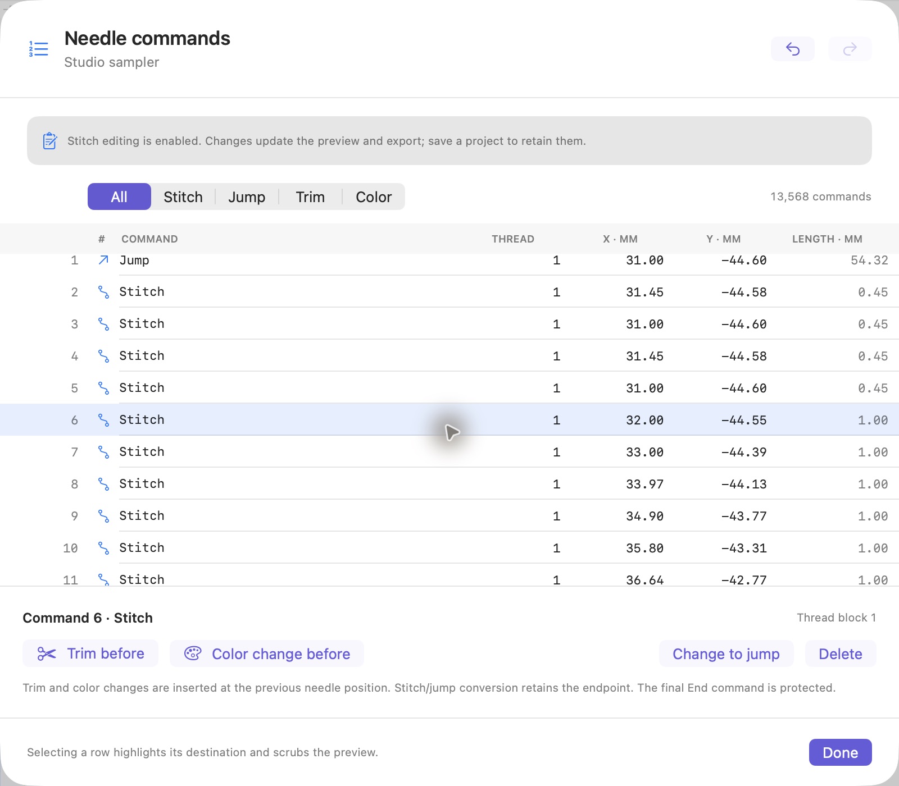This screenshot has height=786, width=899.
Task: Select the All filter tab
Action: click(119, 196)
